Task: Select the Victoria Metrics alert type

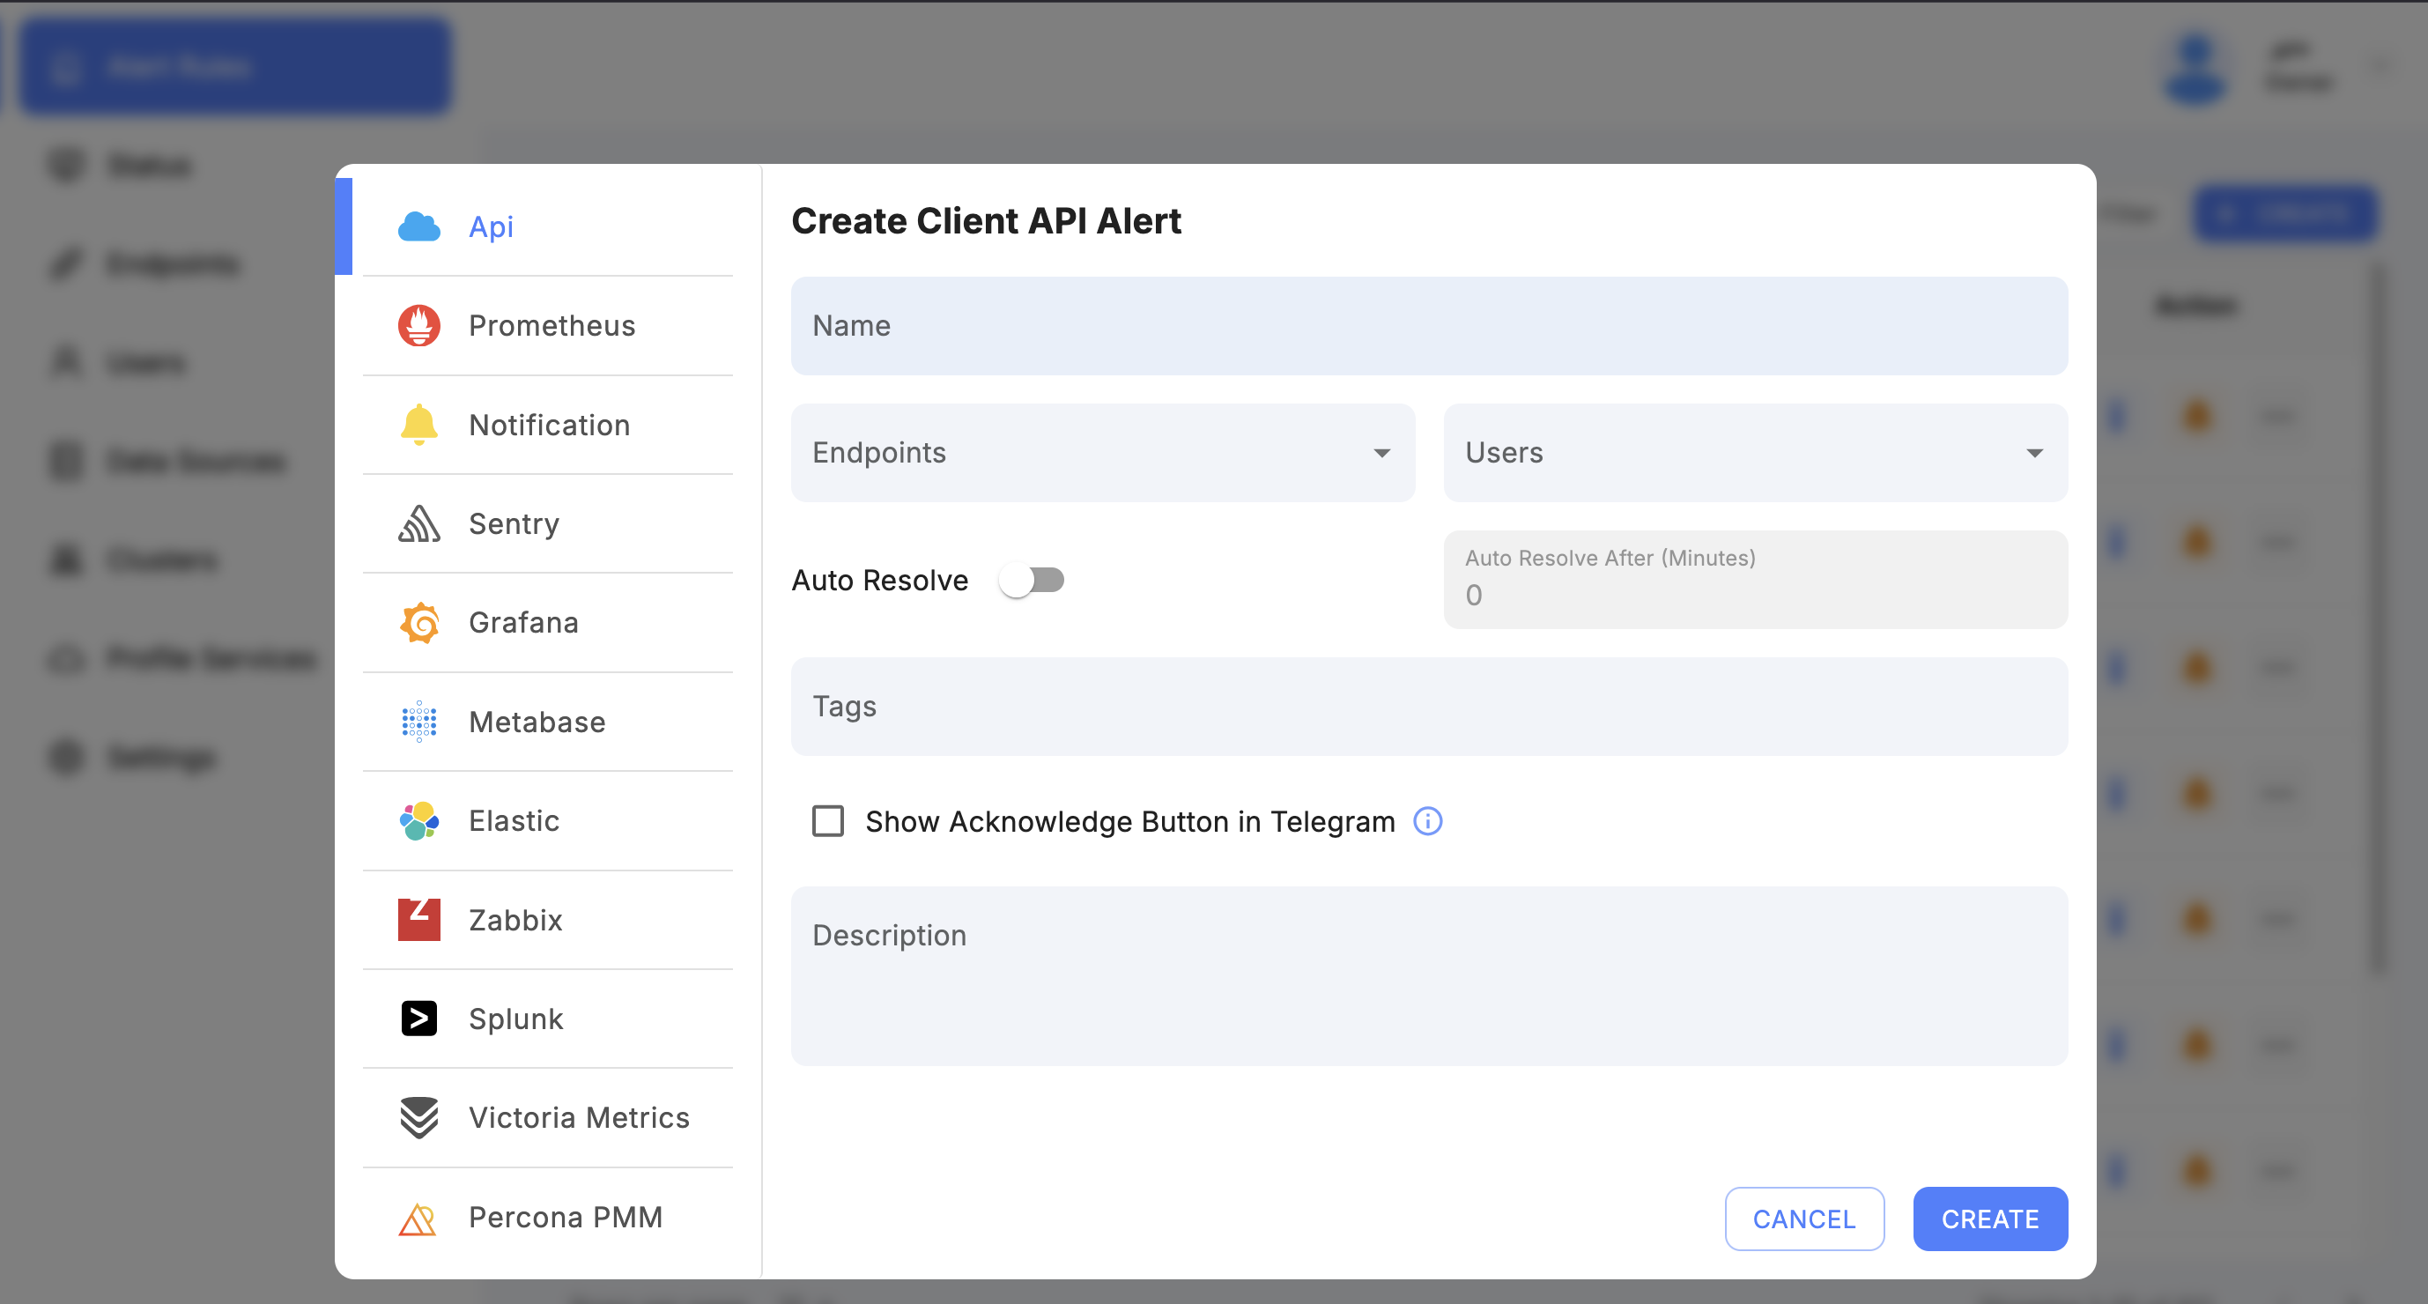Action: tap(548, 1117)
